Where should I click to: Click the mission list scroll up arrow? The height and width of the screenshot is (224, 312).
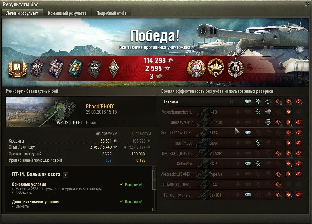click(x=154, y=168)
